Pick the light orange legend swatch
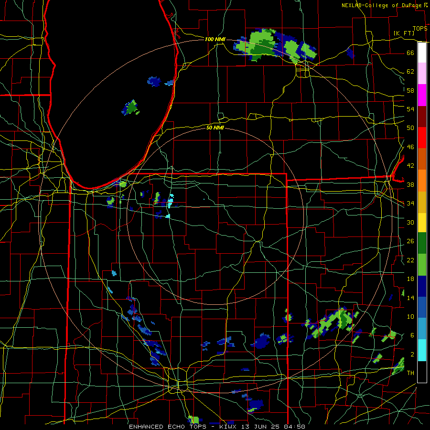430x430 pixels. pos(422,180)
